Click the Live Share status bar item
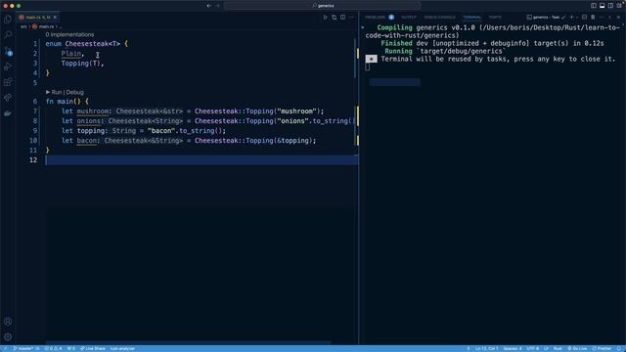626x352 pixels. 92,348
